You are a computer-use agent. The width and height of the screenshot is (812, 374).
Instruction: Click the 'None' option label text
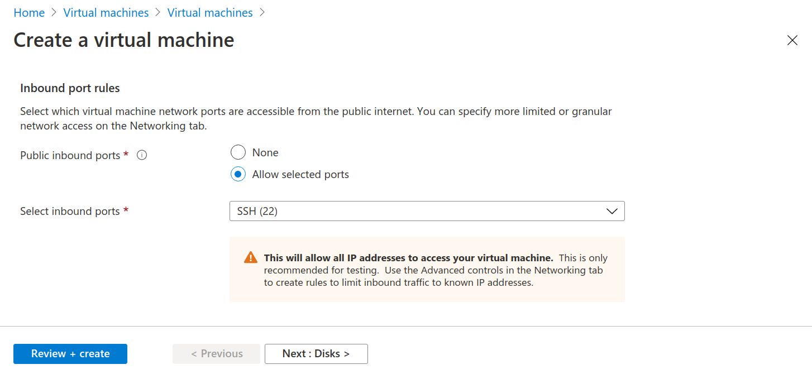(265, 152)
